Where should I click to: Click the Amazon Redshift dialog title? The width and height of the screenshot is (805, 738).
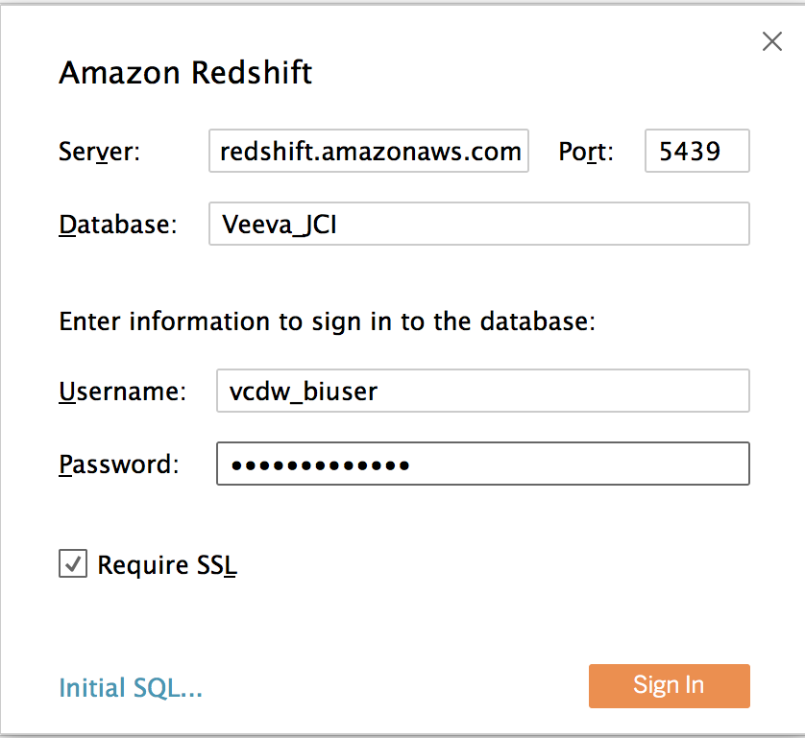[185, 73]
